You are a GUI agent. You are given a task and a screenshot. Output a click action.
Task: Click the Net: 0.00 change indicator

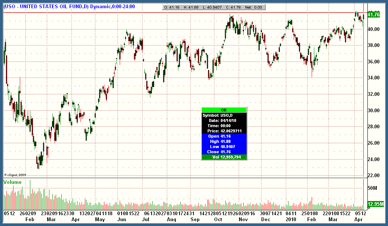pos(252,7)
